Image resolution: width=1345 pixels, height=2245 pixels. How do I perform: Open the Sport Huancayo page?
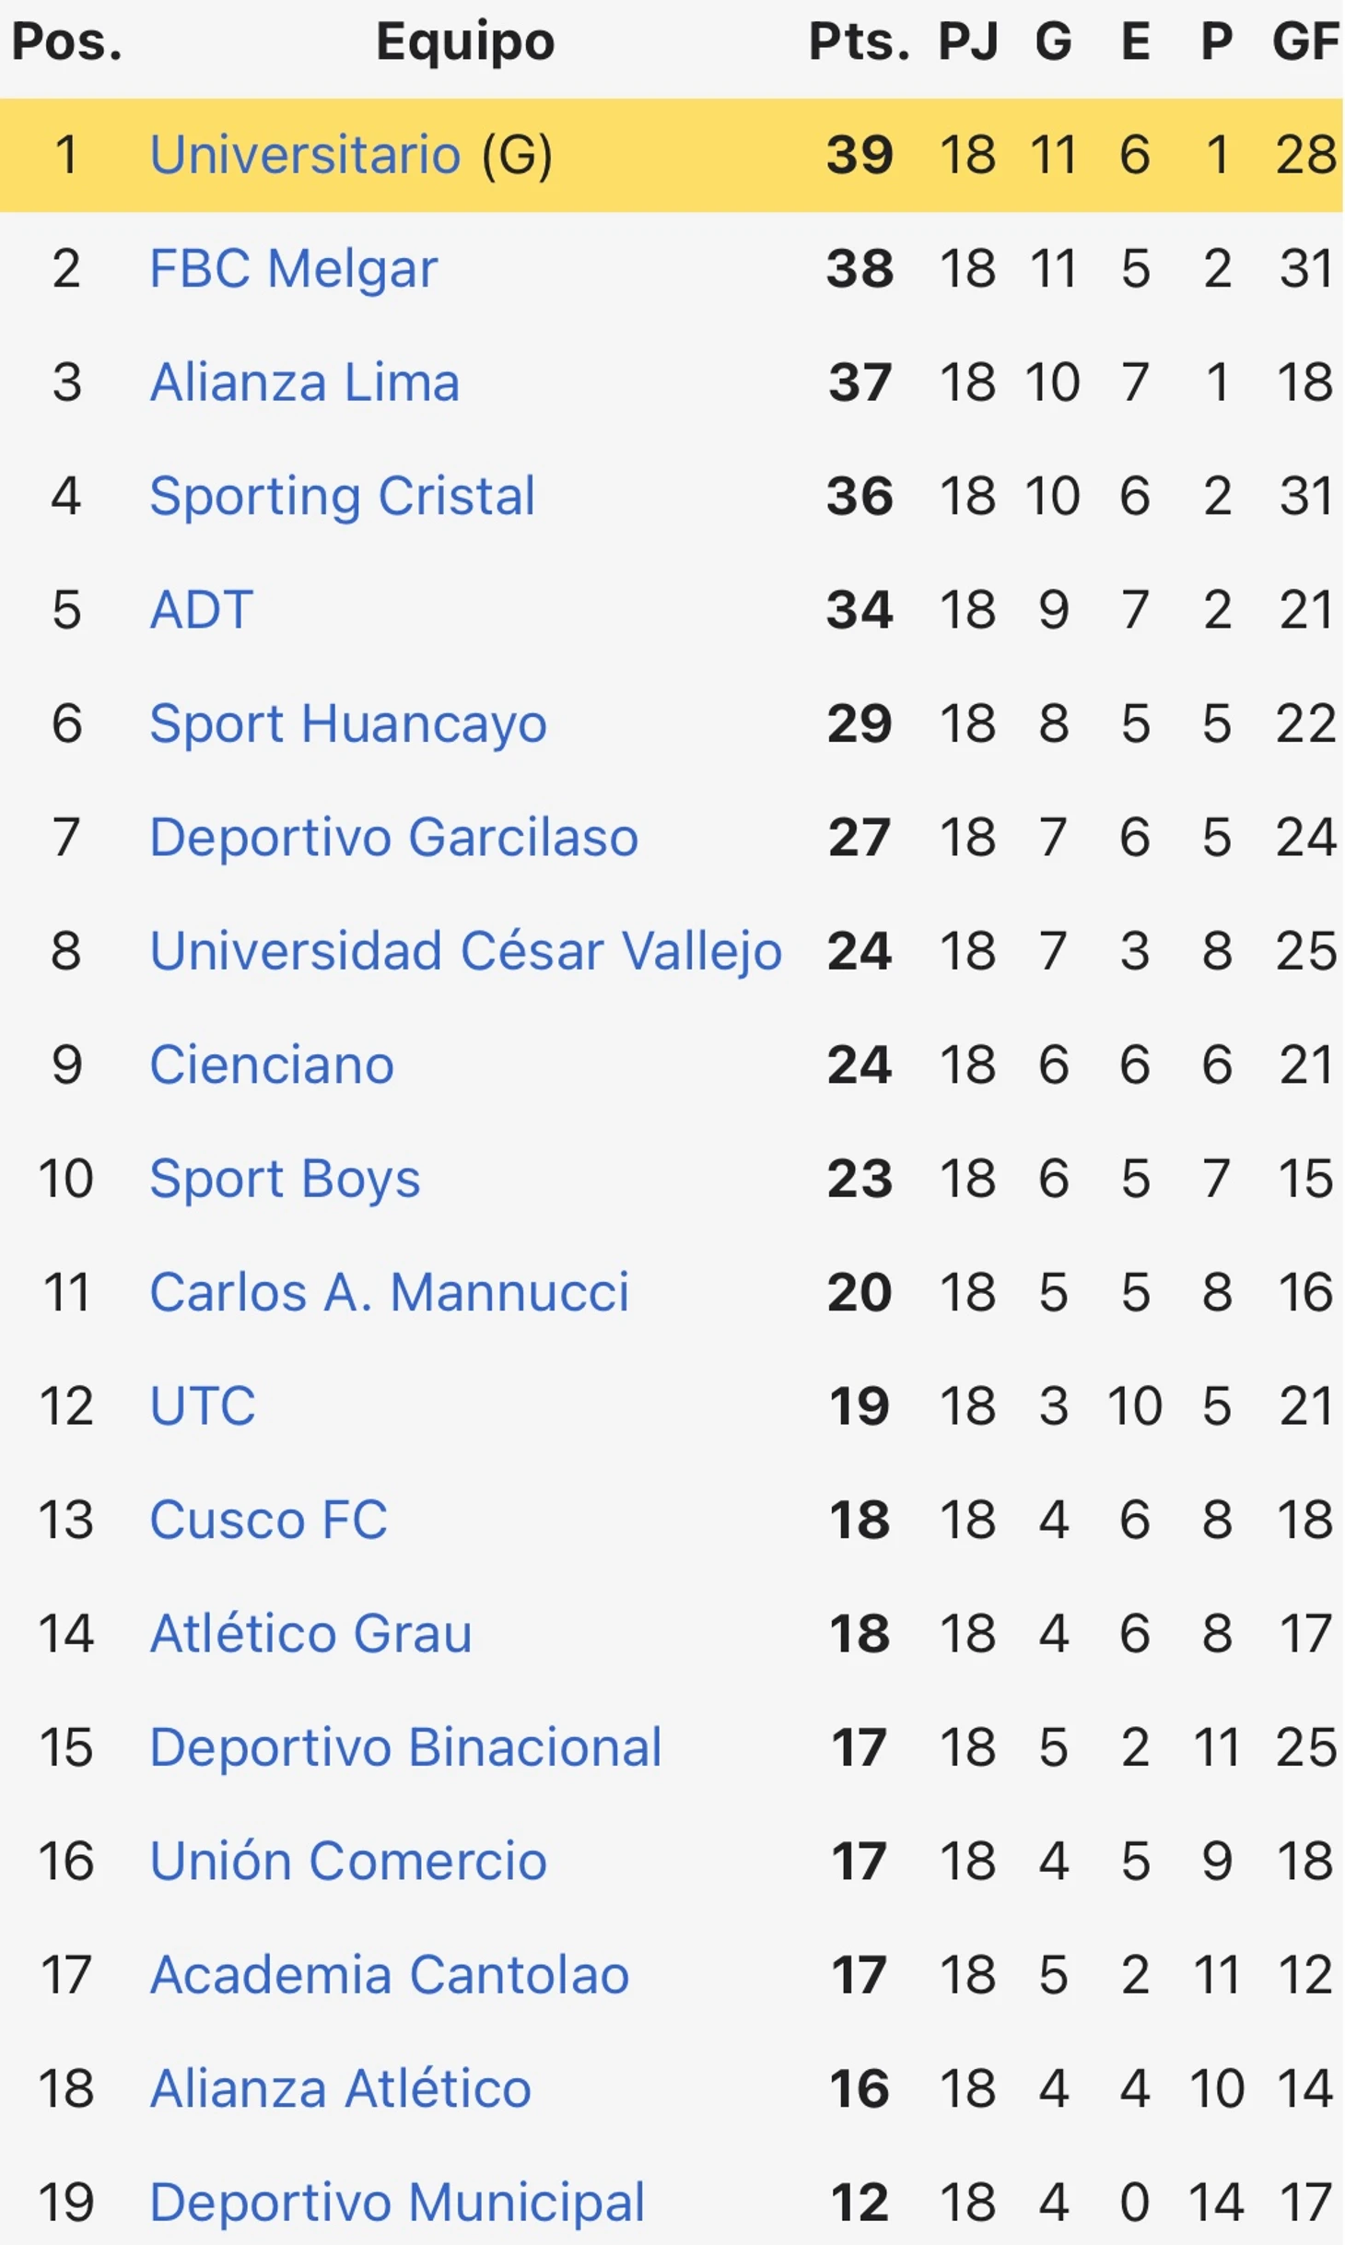348,724
